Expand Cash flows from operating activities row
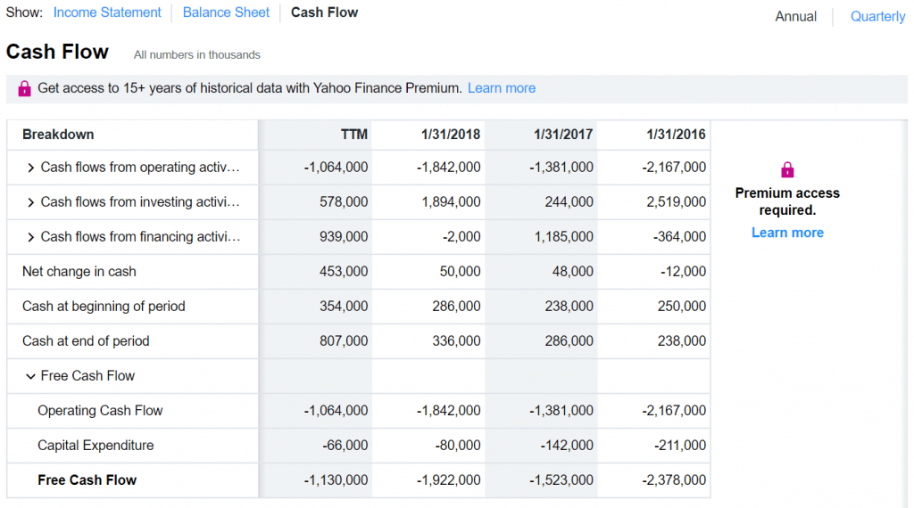 (31, 168)
